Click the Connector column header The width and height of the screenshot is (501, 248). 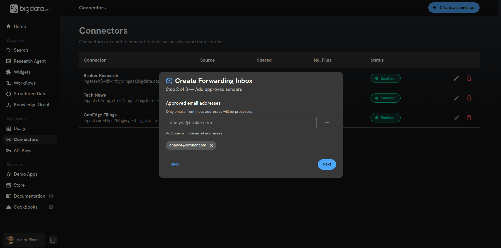coord(95,60)
